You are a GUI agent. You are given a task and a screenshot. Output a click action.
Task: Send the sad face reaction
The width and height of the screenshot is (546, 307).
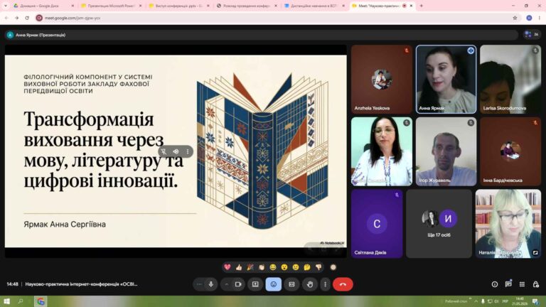pyautogui.click(x=296, y=267)
